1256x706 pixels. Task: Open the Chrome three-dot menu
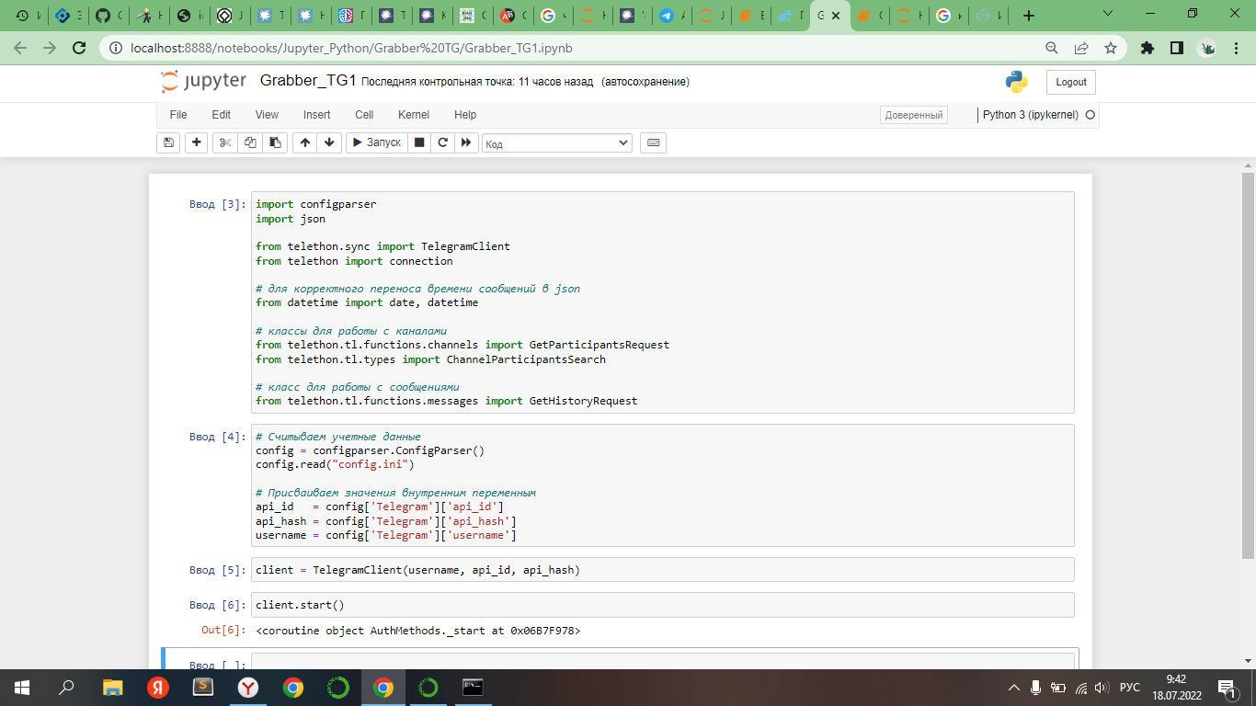click(1237, 48)
